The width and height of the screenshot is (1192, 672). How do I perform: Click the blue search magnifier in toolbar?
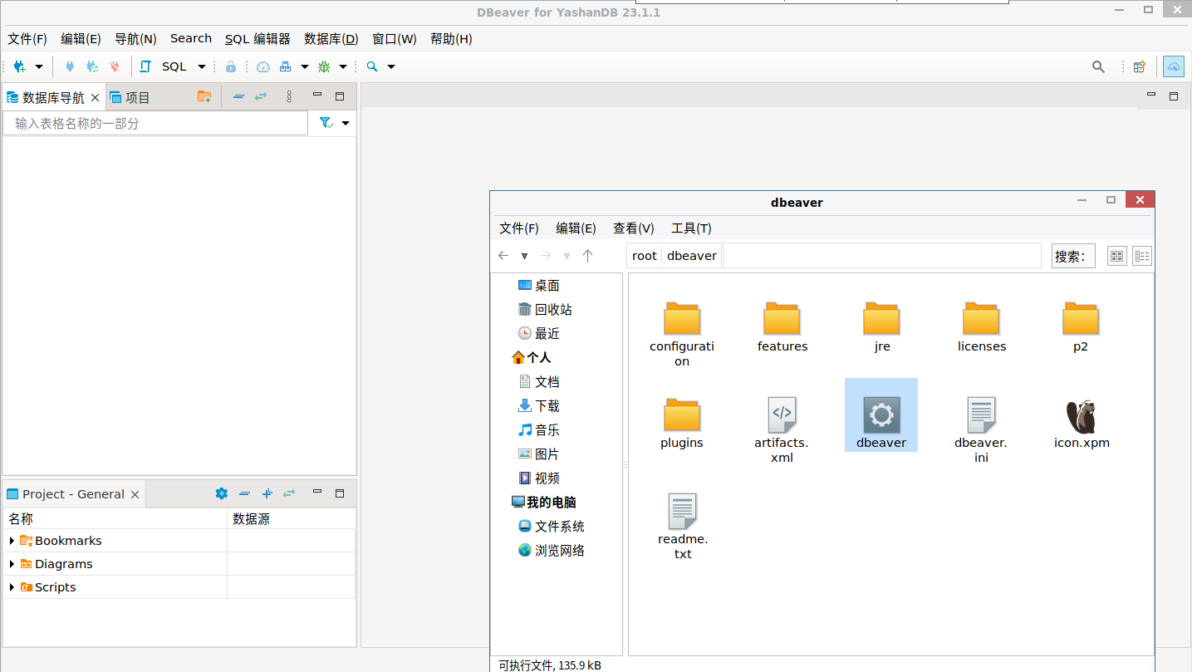372,66
